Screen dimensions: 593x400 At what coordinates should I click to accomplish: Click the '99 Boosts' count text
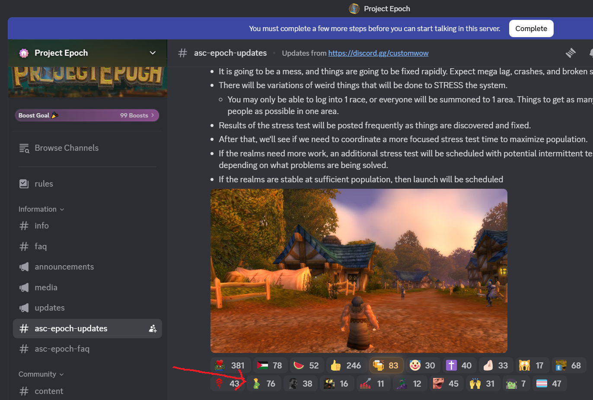[134, 115]
